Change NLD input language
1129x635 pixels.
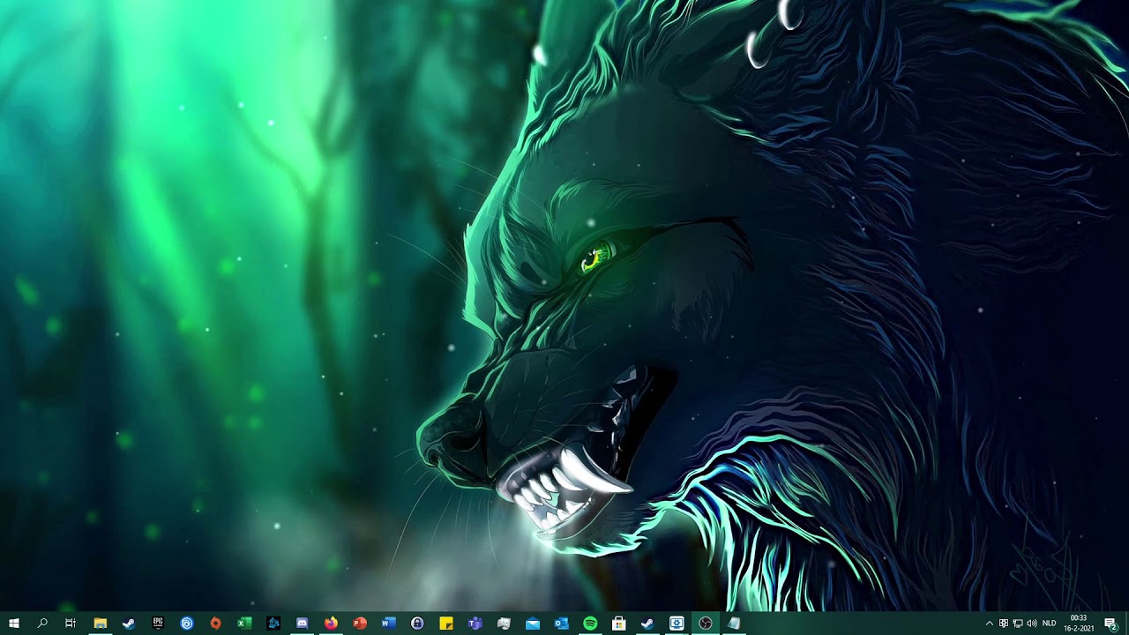click(x=1050, y=624)
